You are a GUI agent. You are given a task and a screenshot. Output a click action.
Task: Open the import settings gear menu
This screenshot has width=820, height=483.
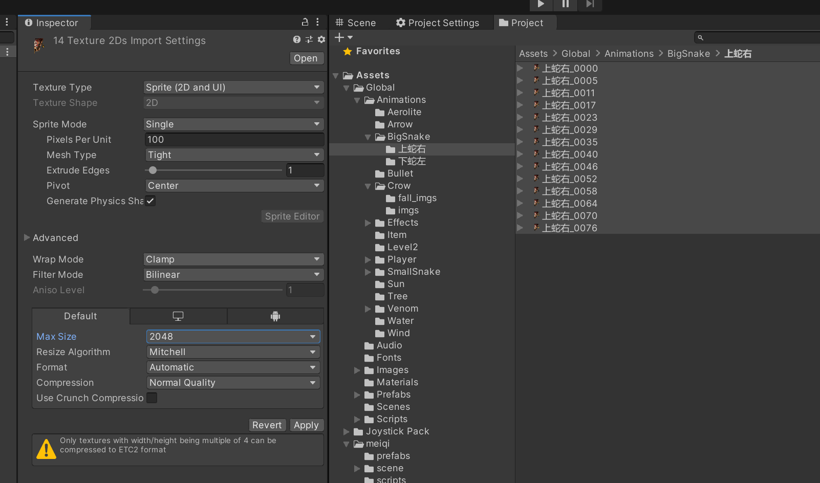tap(321, 39)
